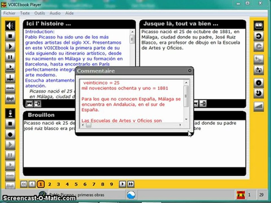Click the active dashed segment-line icon
The image size is (271, 203).
[10, 88]
